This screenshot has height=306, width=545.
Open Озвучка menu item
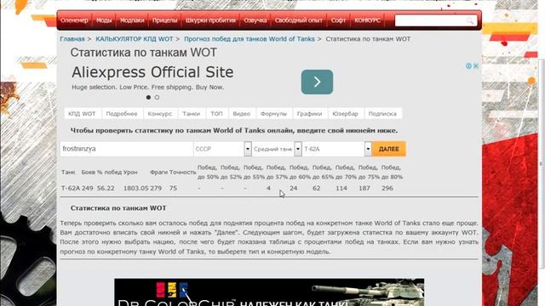[x=255, y=20]
